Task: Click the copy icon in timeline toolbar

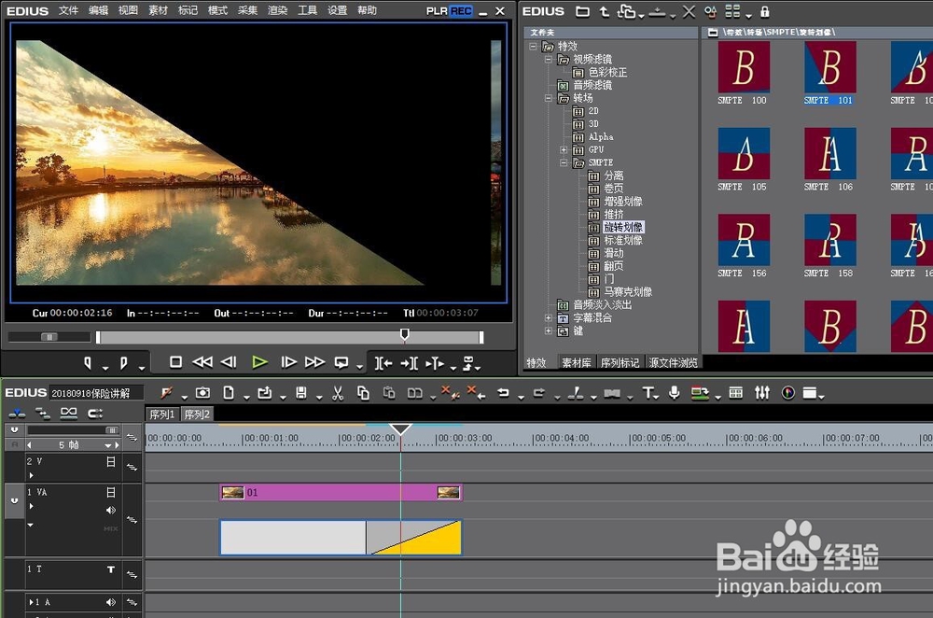Action: click(x=363, y=393)
